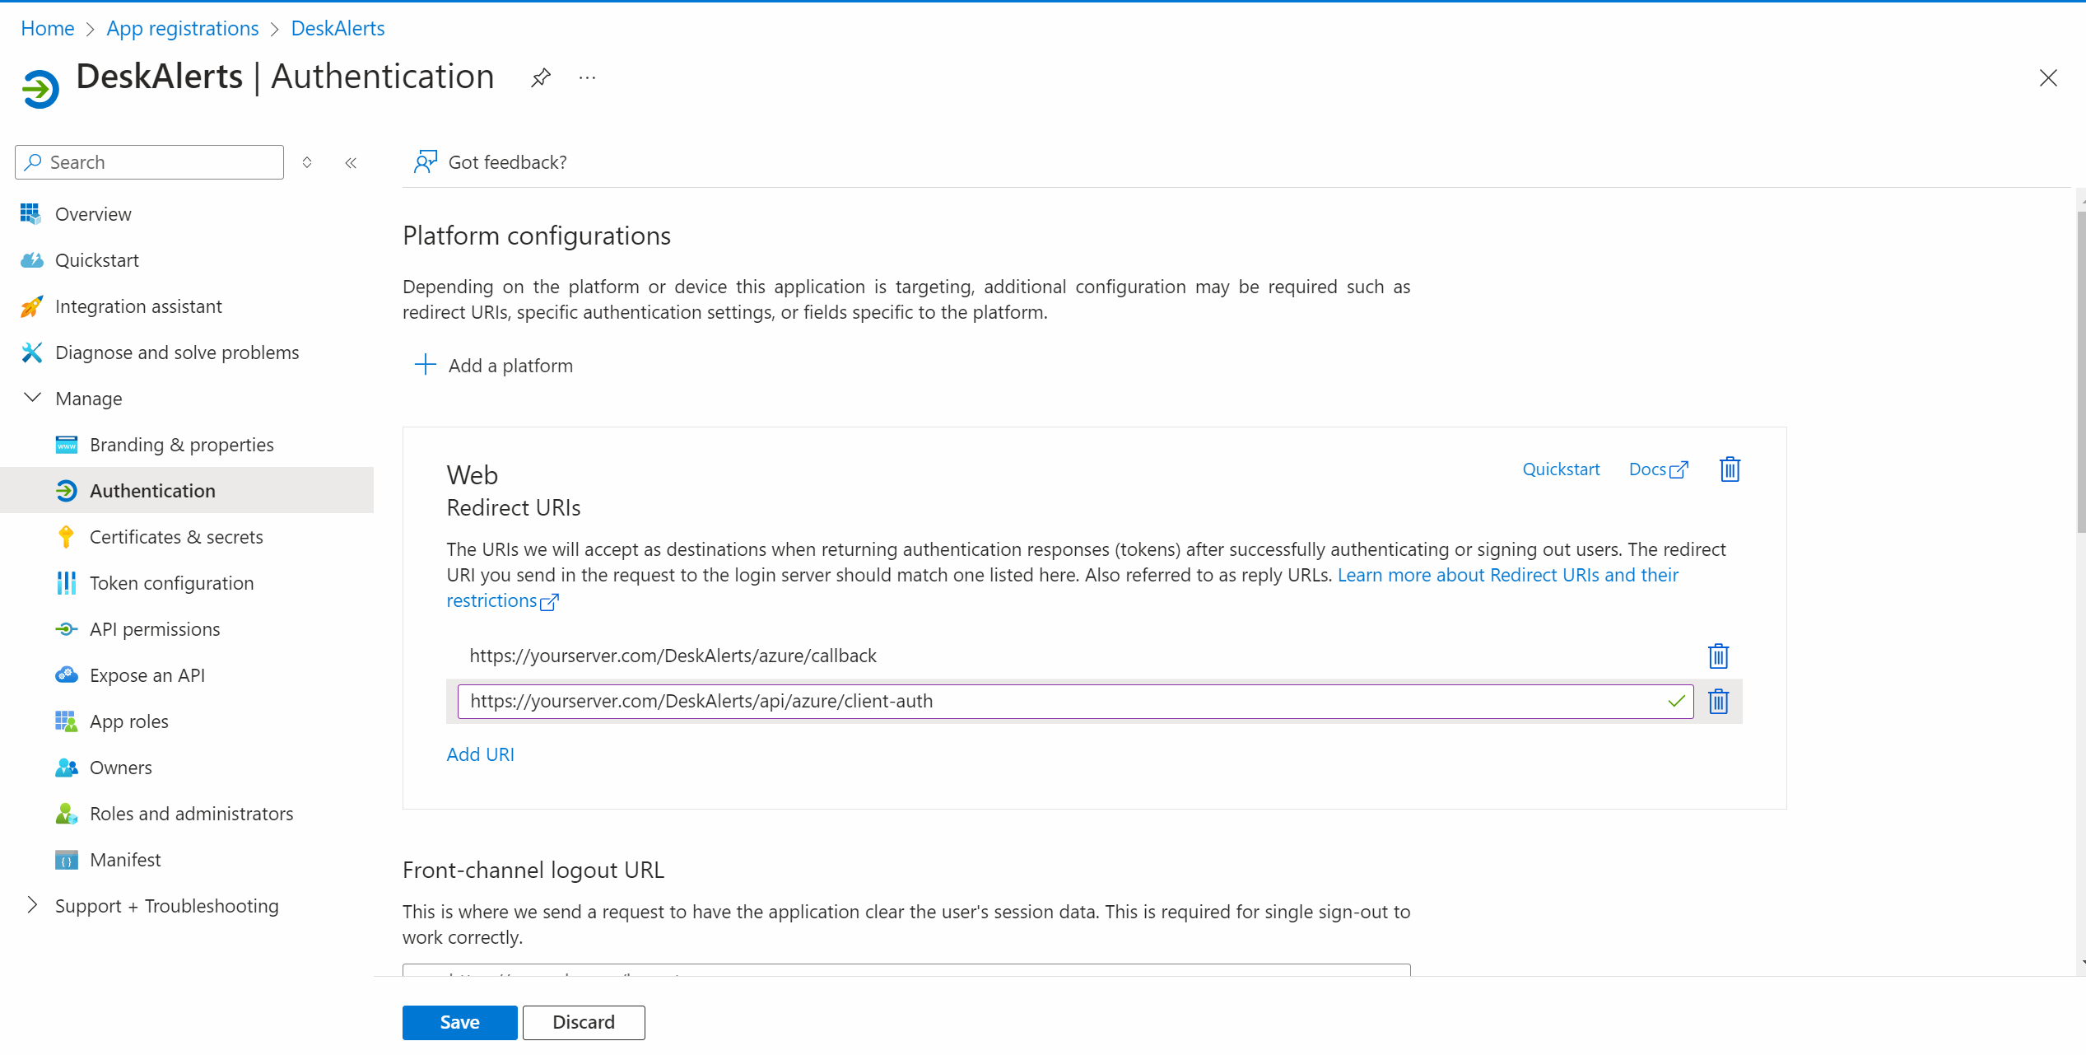This screenshot has height=1055, width=2086.
Task: Delete the client-auth redirect URI
Action: 1718,702
